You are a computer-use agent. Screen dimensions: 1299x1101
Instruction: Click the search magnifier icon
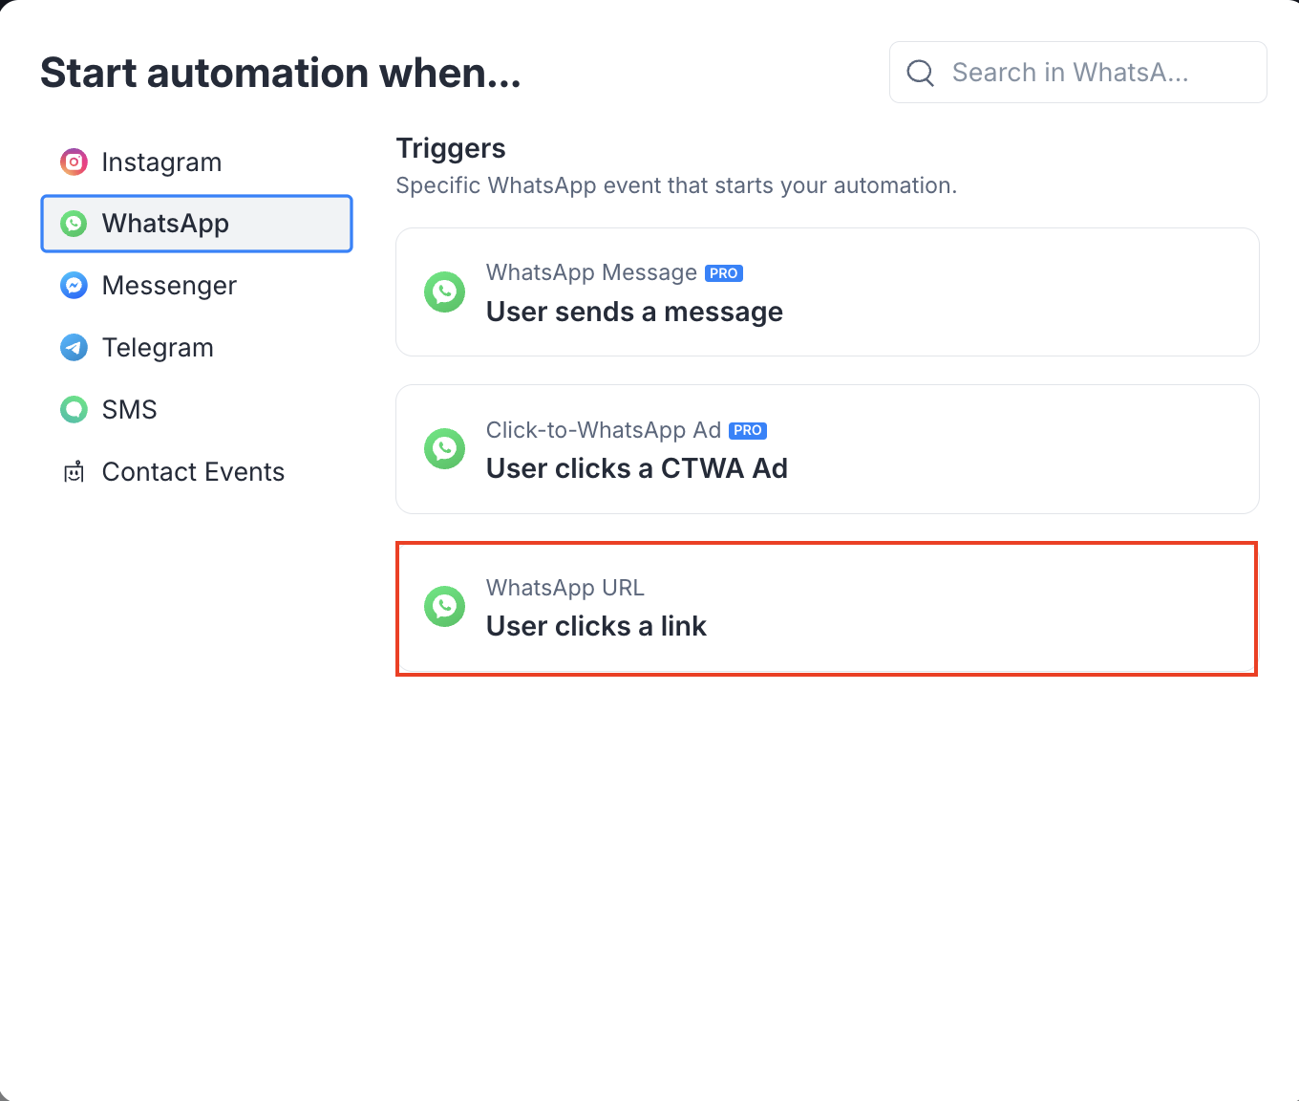click(x=920, y=73)
